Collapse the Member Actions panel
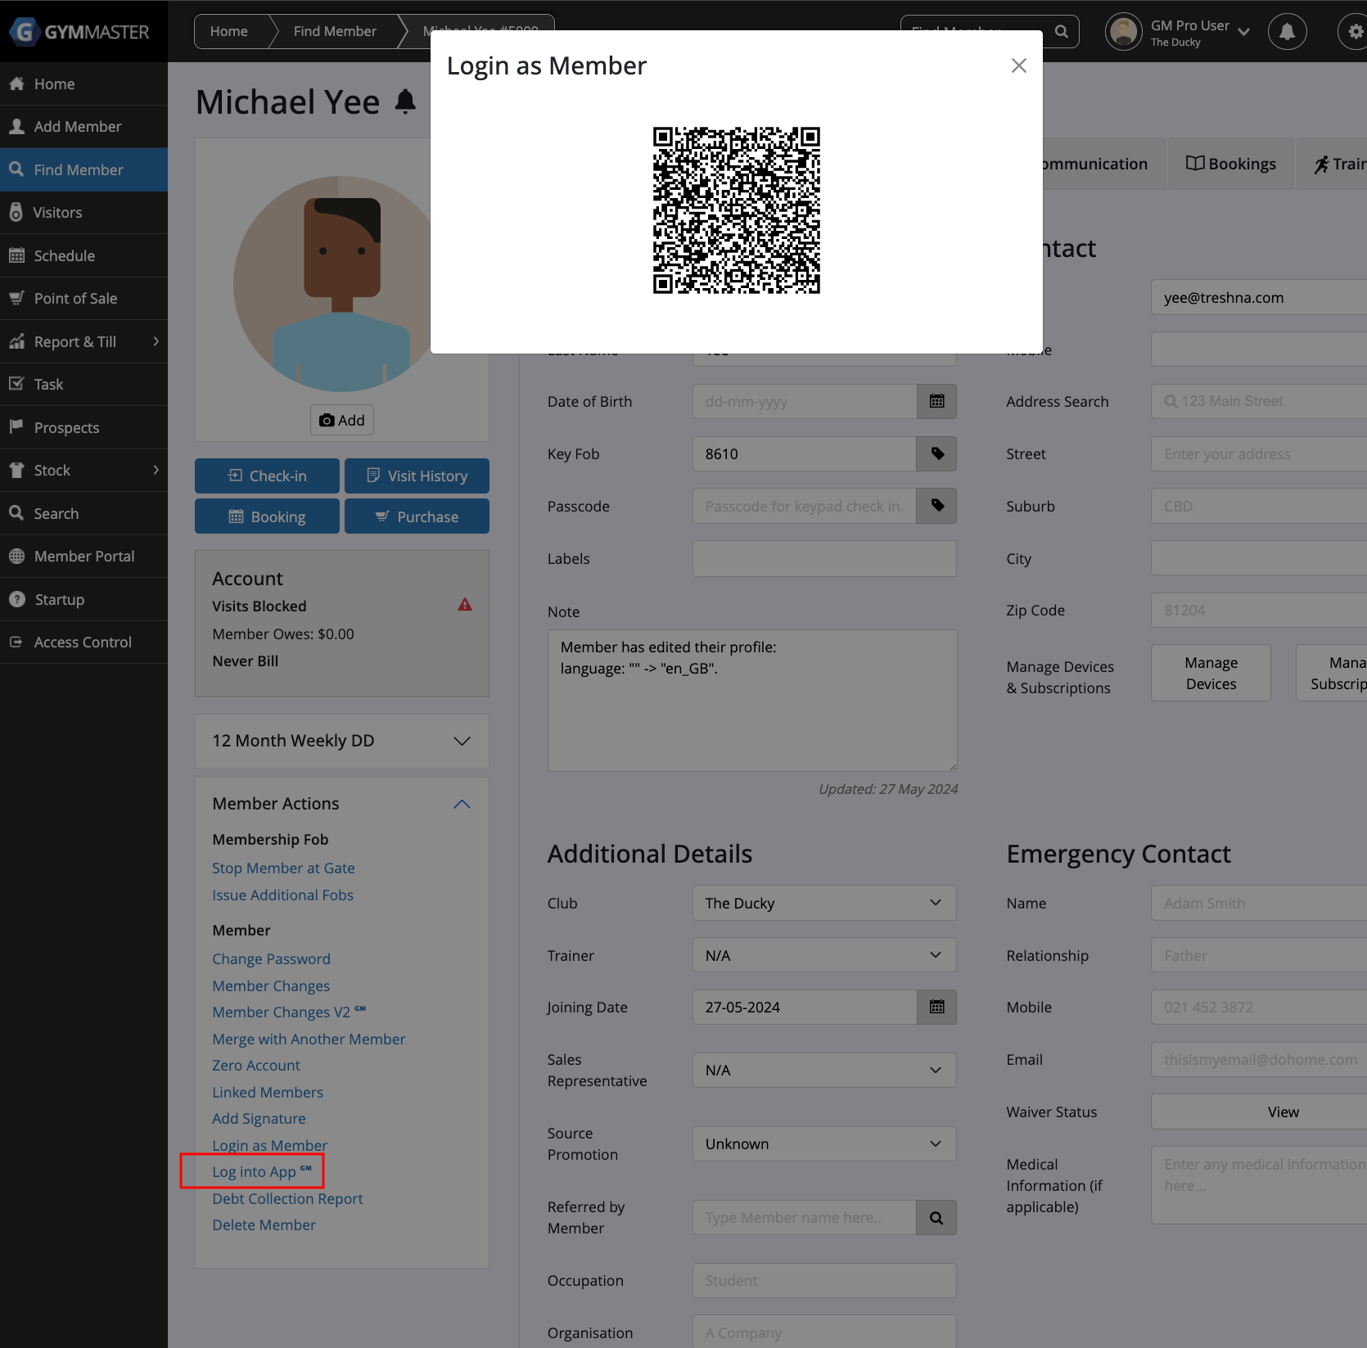 tap(462, 804)
